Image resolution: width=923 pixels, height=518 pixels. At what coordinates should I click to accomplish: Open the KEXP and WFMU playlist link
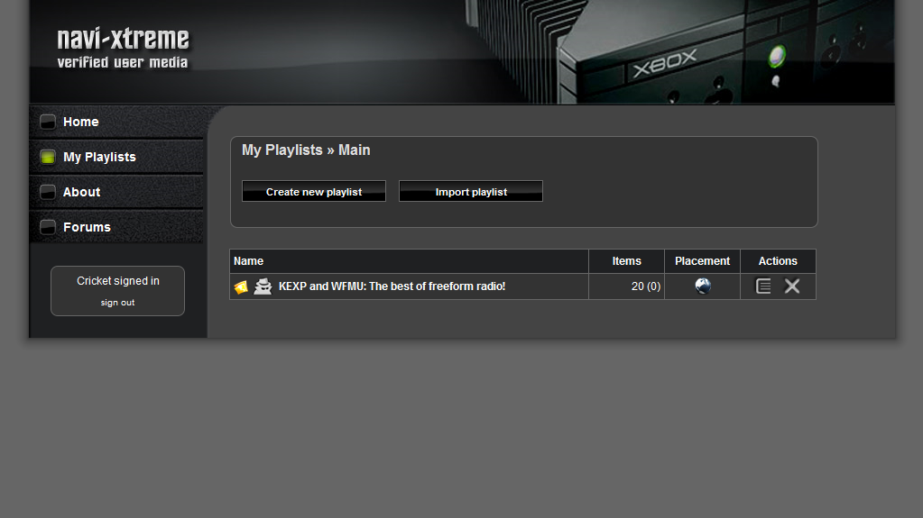coord(392,286)
